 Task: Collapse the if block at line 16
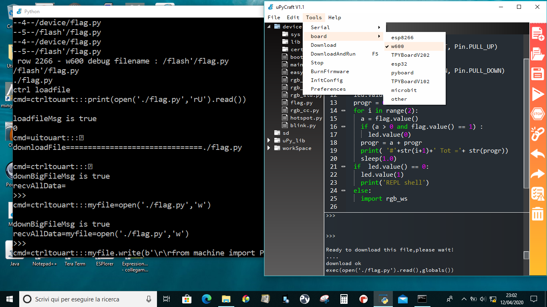(344, 126)
